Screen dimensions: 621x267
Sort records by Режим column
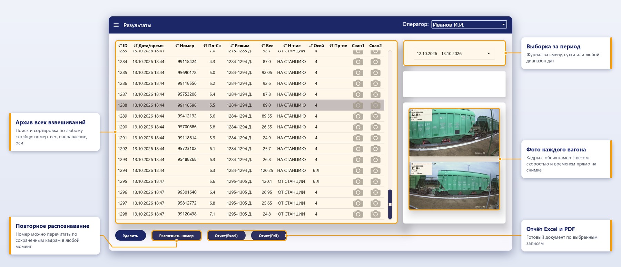tap(240, 46)
